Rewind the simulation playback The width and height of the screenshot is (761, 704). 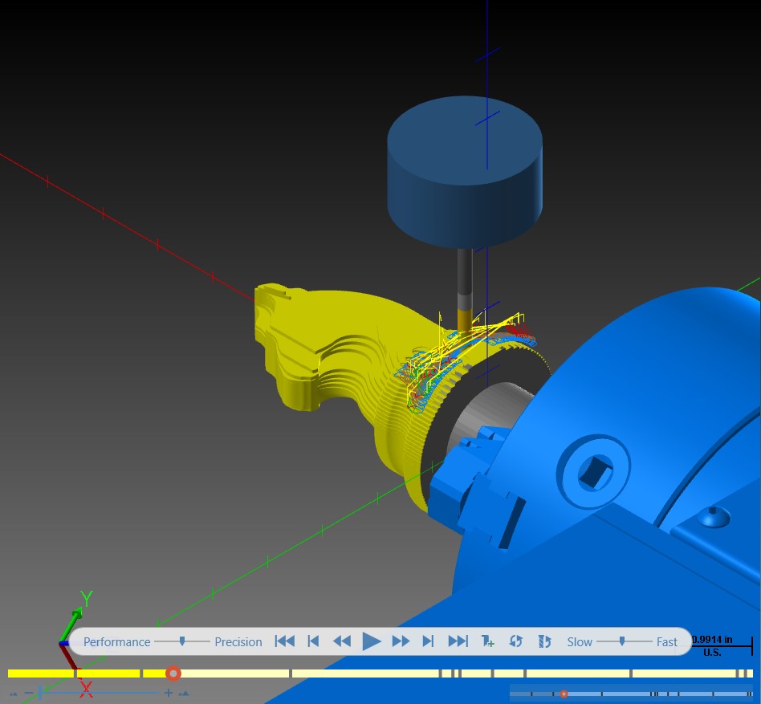pyautogui.click(x=342, y=641)
